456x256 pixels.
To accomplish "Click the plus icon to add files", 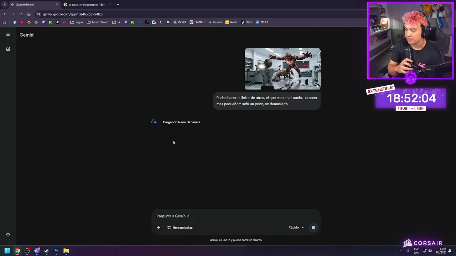I will pyautogui.click(x=159, y=228).
